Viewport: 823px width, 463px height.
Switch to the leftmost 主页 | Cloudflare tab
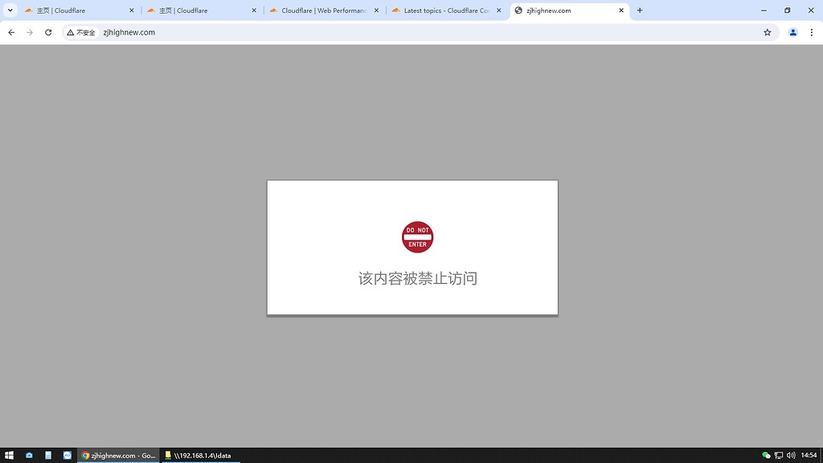[79, 10]
